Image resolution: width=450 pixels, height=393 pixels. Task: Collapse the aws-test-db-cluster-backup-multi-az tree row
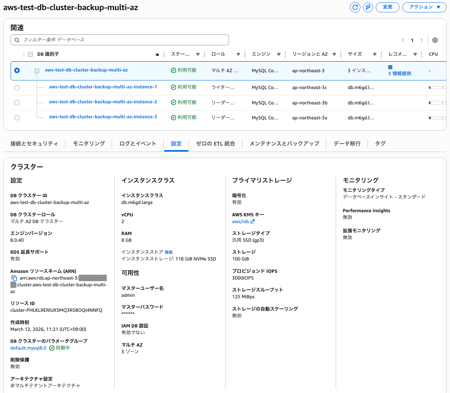click(x=37, y=70)
